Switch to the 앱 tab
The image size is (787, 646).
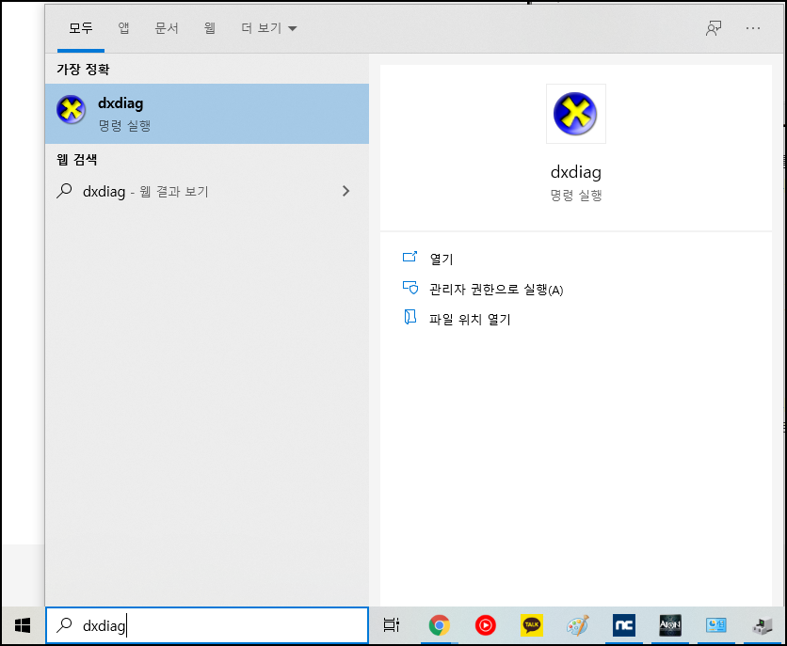point(124,28)
